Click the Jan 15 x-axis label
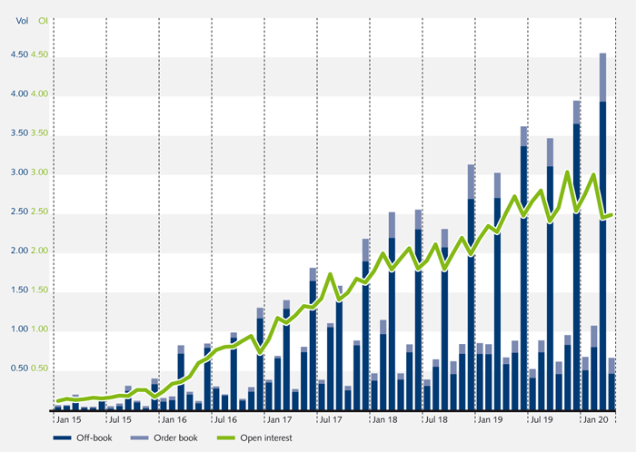Viewport: 636px width, 452px height. pos(67,420)
